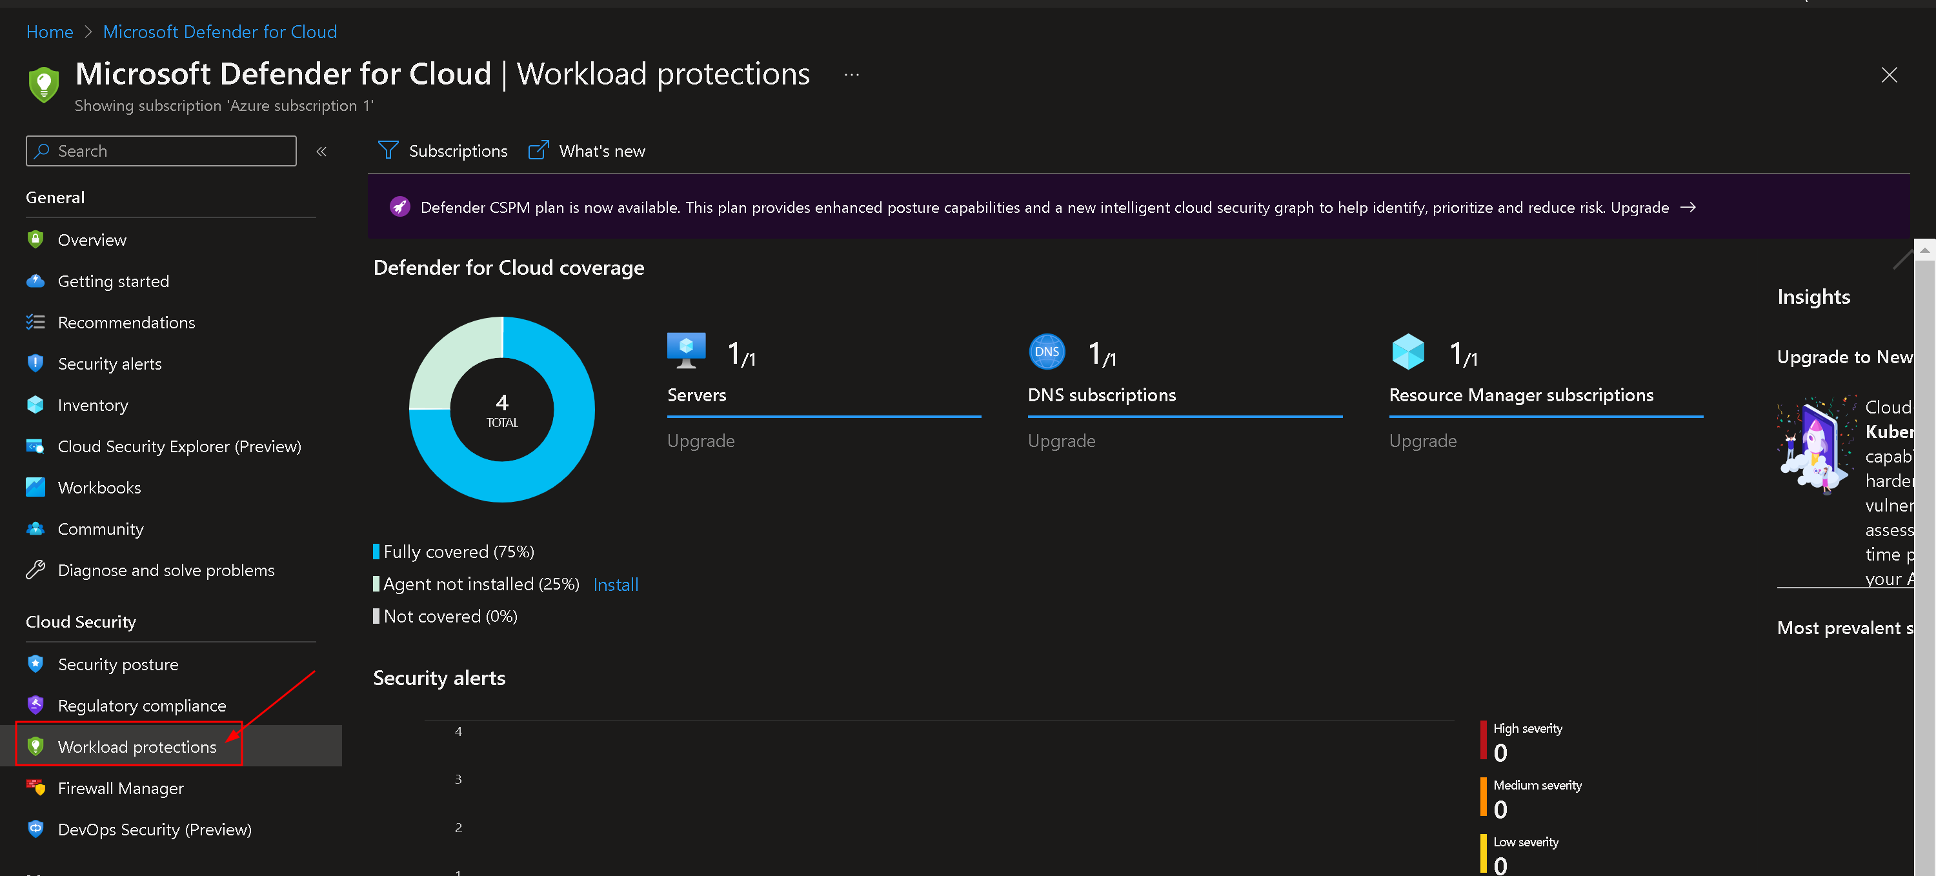Image resolution: width=1936 pixels, height=876 pixels.
Task: Collapse the sidebar with double chevron
Action: point(321,152)
